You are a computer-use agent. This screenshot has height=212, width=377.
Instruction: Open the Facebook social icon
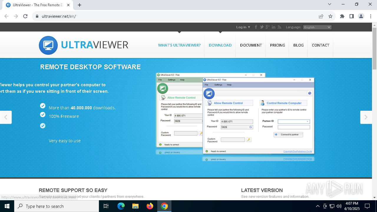pyautogui.click(x=256, y=27)
